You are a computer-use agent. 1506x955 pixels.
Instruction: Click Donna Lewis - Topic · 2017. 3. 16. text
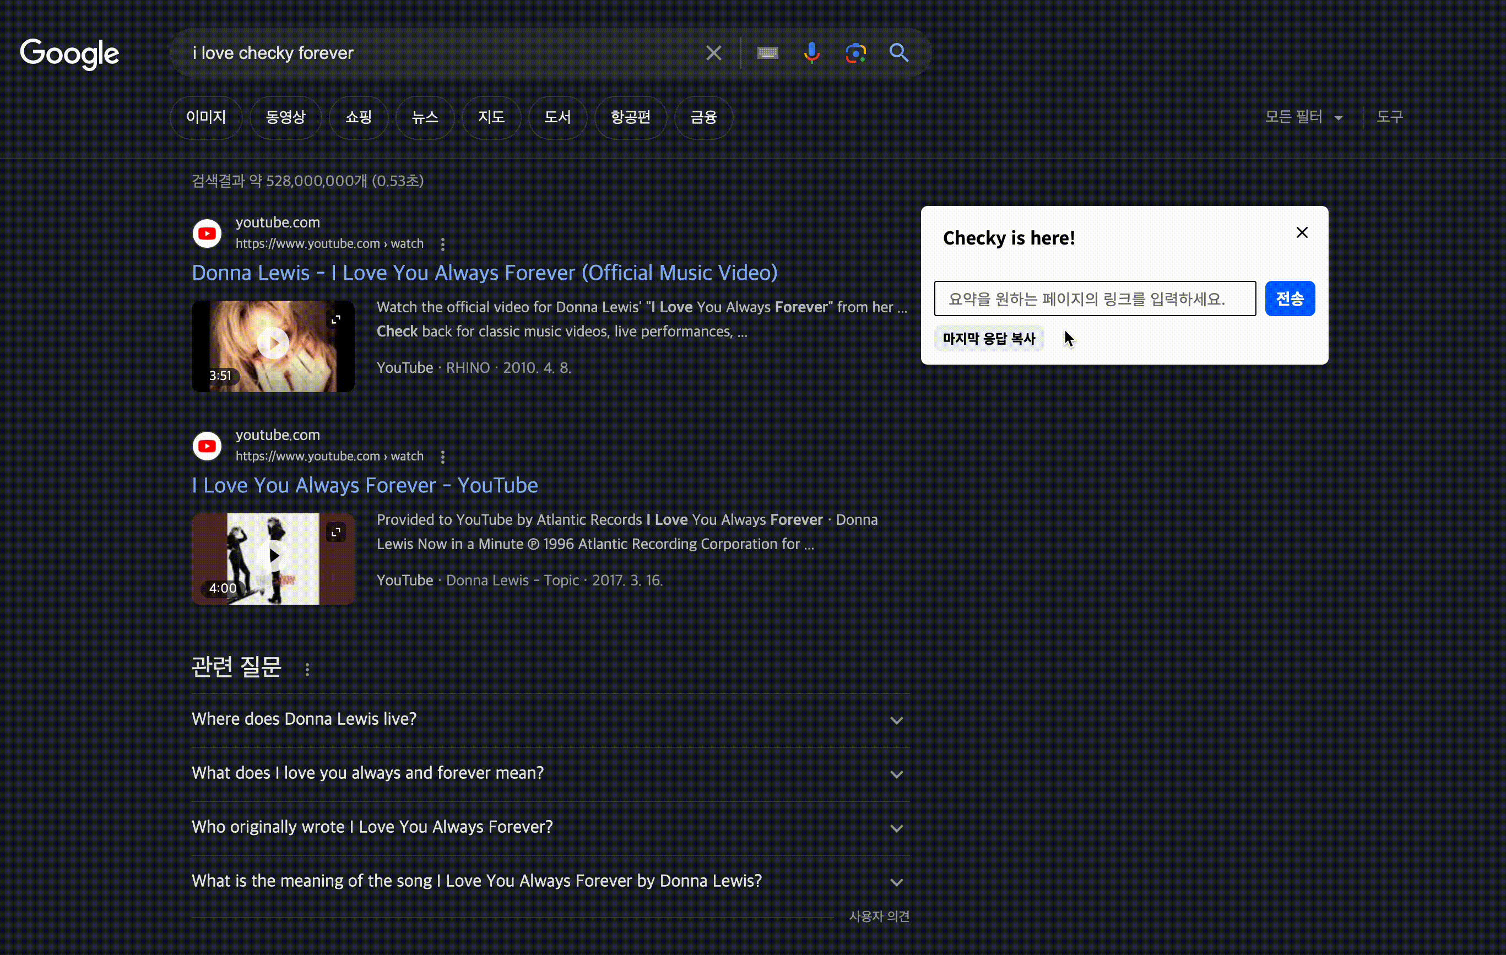(554, 580)
